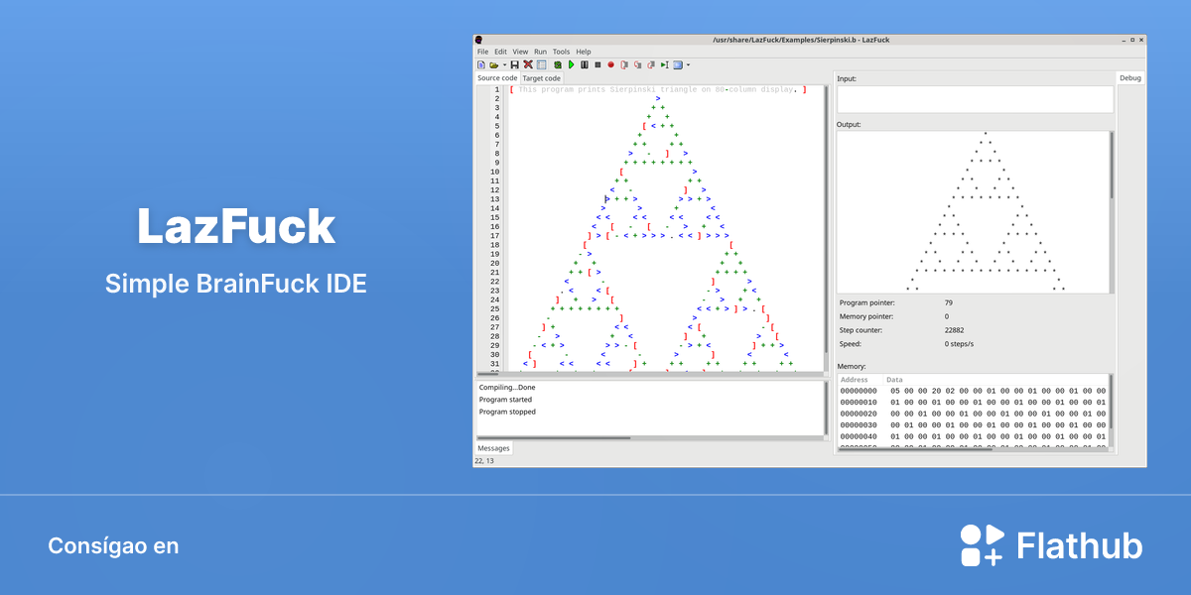Screen dimensions: 1191x595
Task: Click the Step into icon
Action: tap(624, 64)
